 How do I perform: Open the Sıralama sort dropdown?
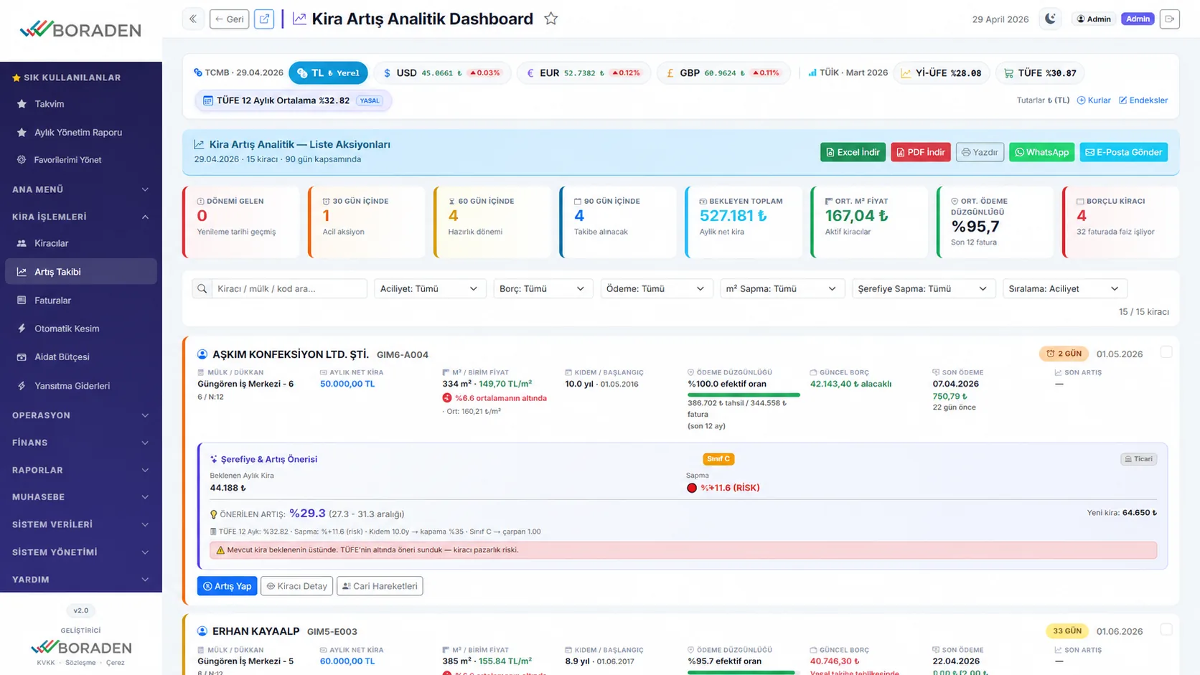point(1064,288)
